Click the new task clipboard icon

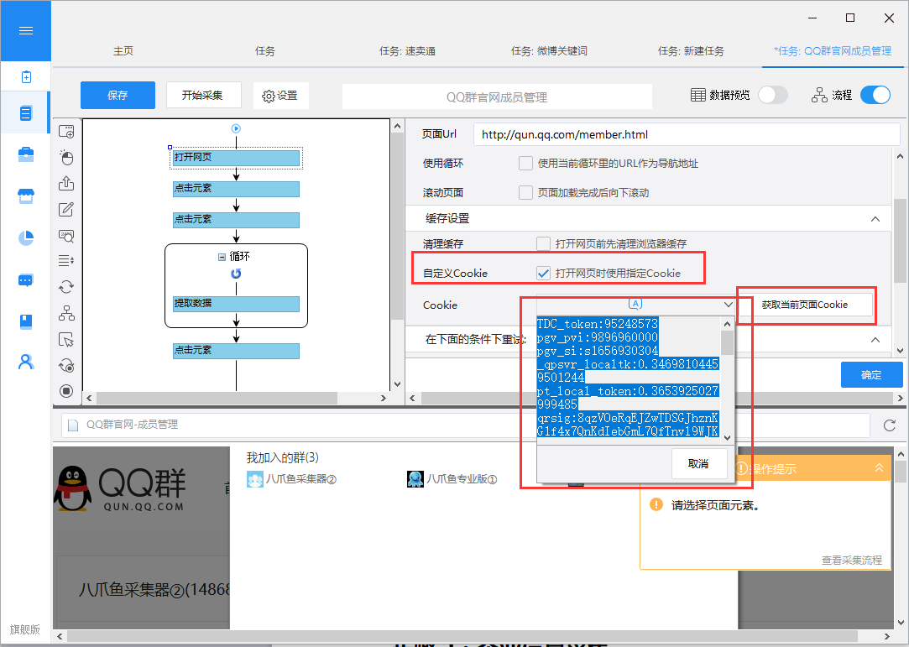point(26,76)
